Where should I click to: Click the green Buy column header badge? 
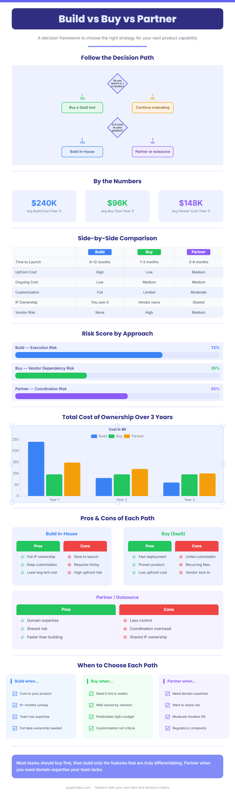[x=149, y=252]
